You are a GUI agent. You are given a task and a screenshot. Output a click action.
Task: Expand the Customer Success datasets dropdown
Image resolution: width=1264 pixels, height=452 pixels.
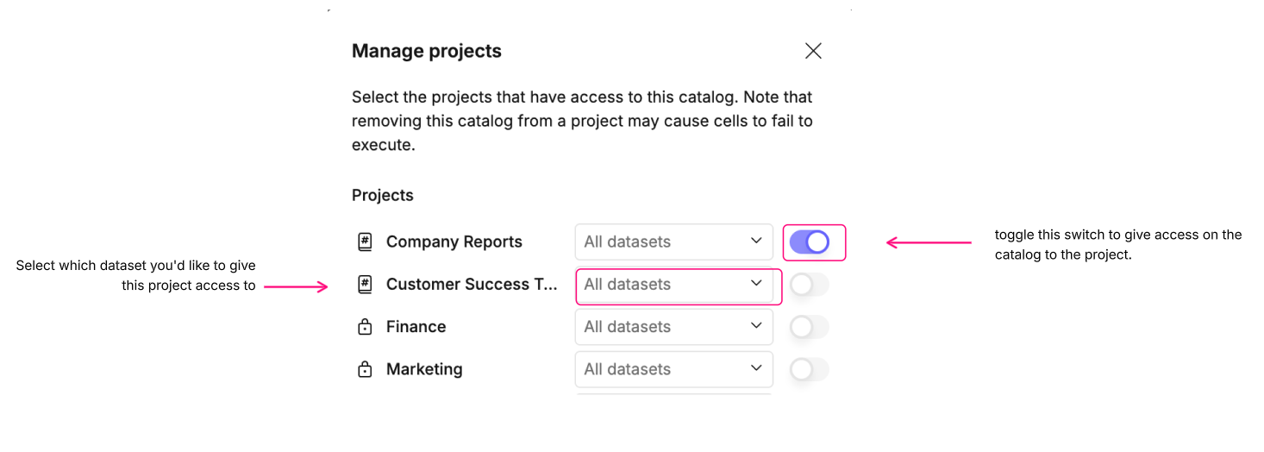coord(673,285)
